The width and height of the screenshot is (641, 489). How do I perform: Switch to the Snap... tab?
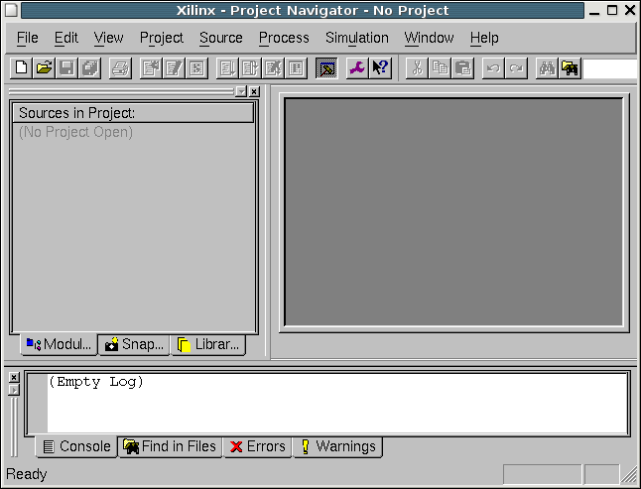134,344
